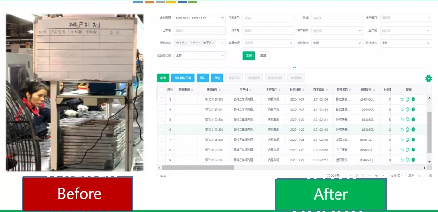The image size is (438, 212).
Task: Go to page 2 in pagination
Action: tap(357, 176)
